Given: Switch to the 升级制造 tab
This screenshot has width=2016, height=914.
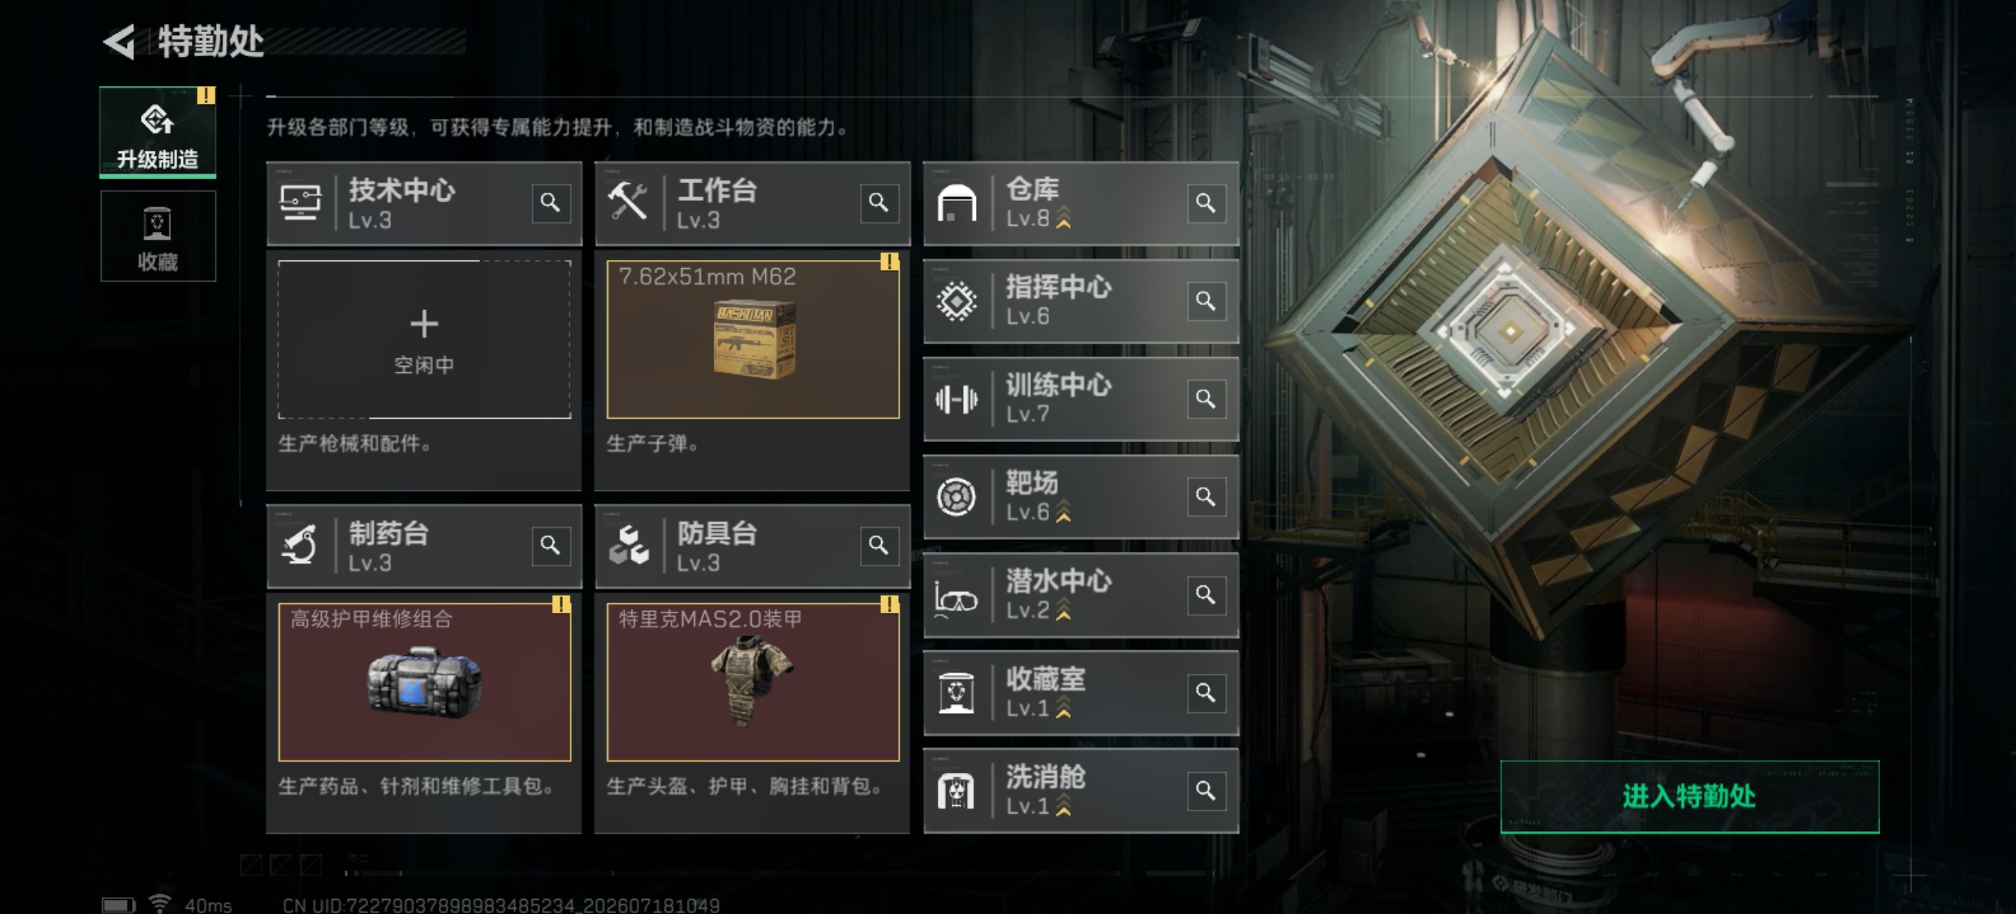Looking at the screenshot, I should tap(158, 133).
